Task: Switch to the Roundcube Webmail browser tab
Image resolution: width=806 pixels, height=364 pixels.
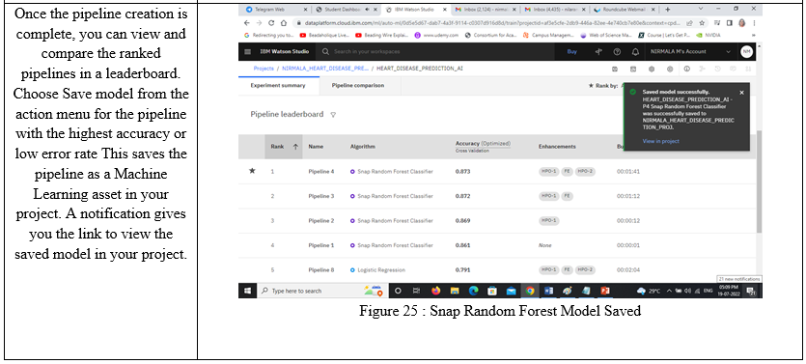Action: pyautogui.click(x=625, y=10)
